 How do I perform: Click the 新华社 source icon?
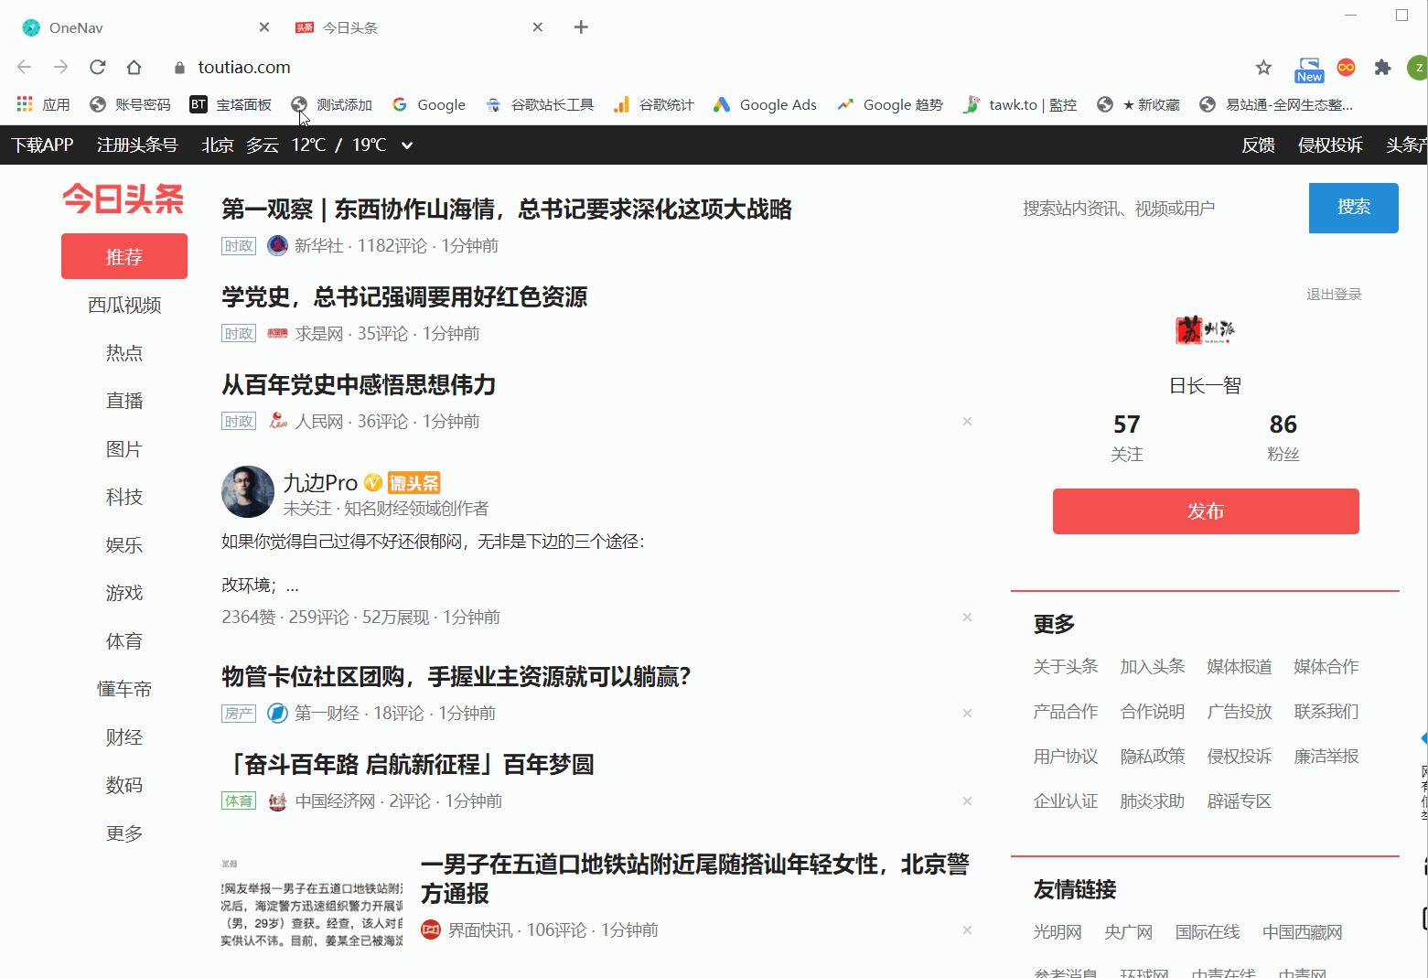click(277, 246)
